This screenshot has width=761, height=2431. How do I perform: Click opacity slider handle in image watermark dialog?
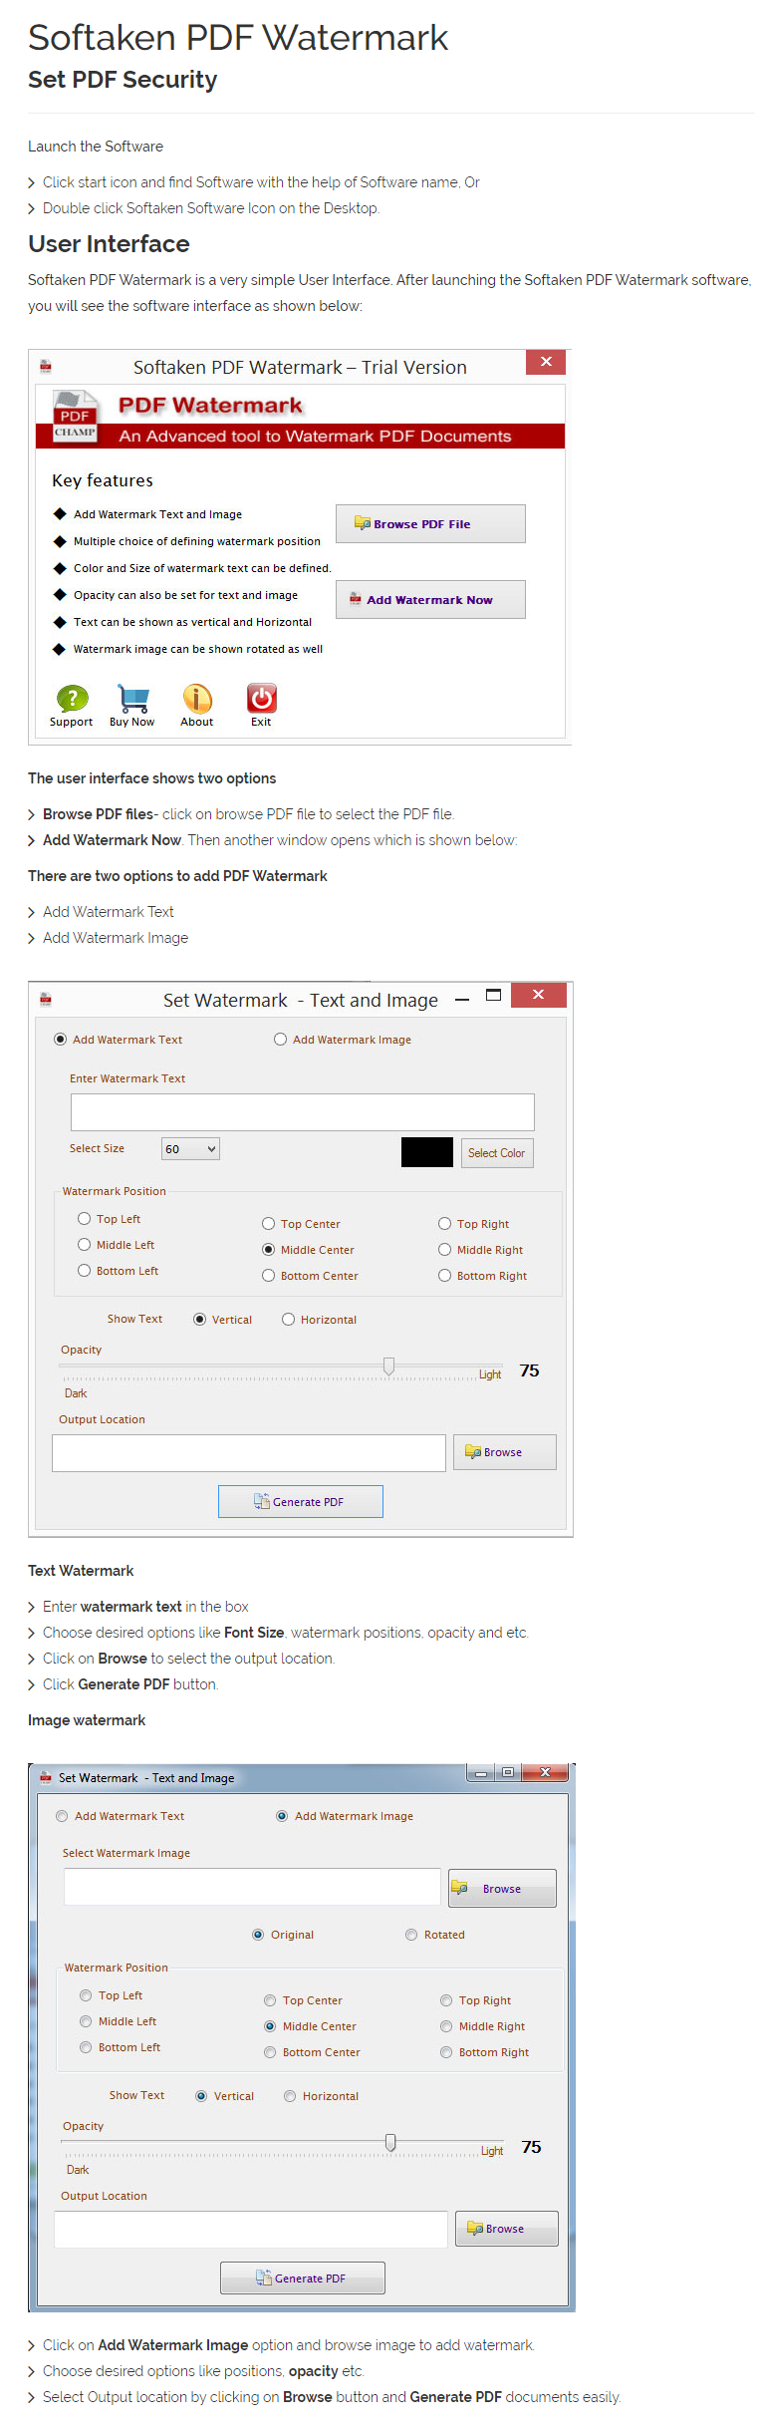pyautogui.click(x=391, y=2142)
